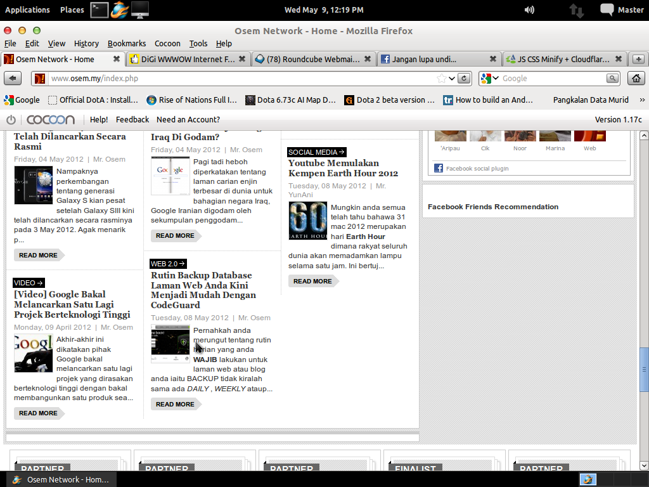Close the Jangan lupa undi tab
Image resolution: width=649 pixels, height=487 pixels.
pyautogui.click(x=492, y=59)
